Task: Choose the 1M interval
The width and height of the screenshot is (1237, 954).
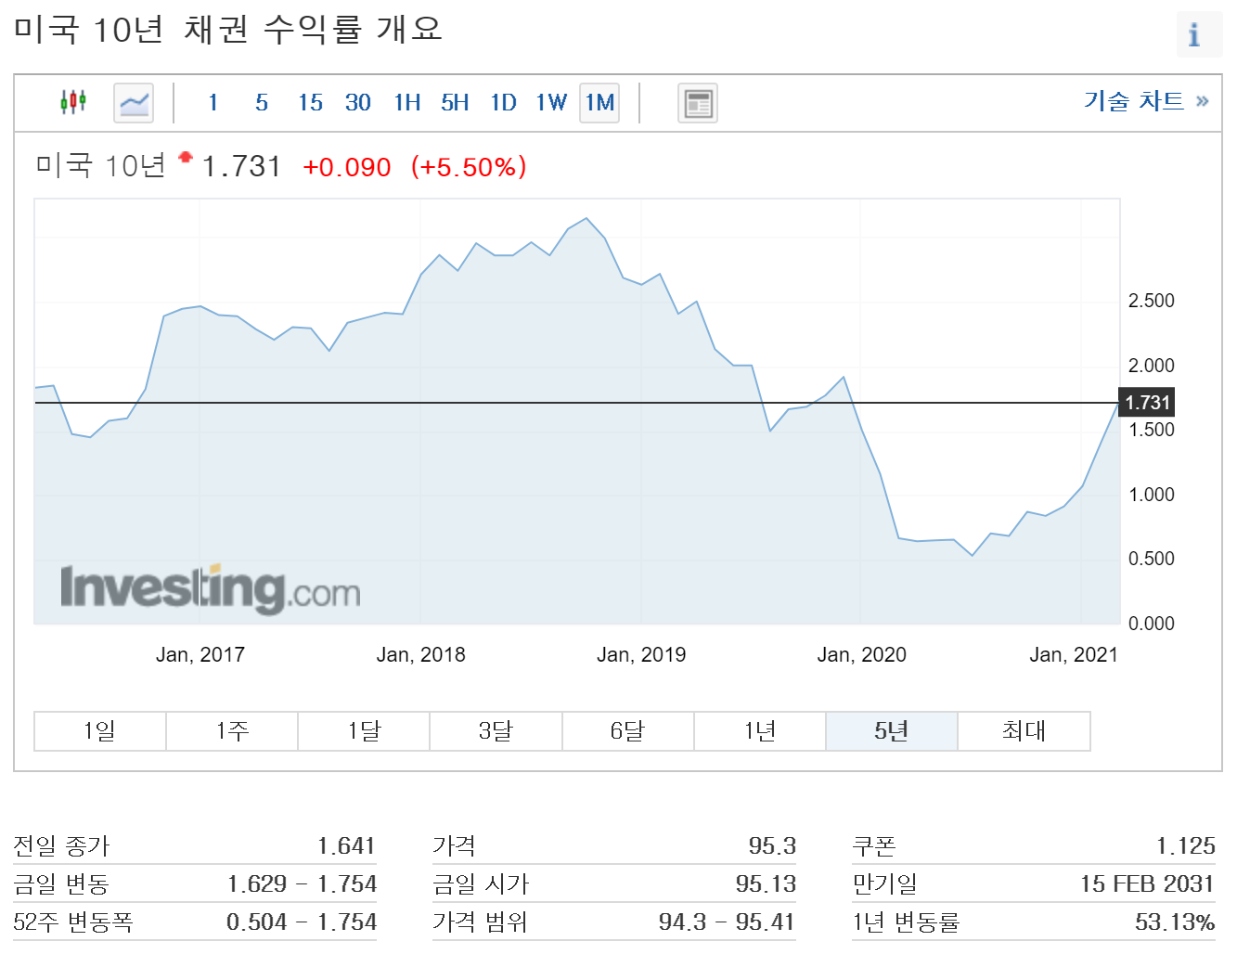Action: pos(599,102)
